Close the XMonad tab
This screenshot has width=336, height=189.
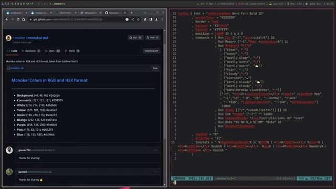[100, 13]
